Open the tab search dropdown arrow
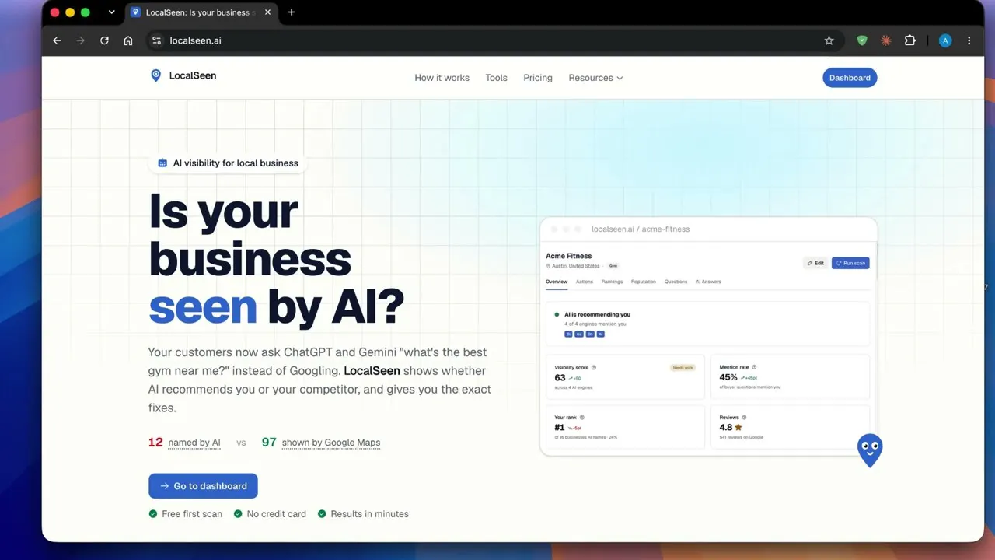Screen dimensions: 995x560 tap(111, 12)
